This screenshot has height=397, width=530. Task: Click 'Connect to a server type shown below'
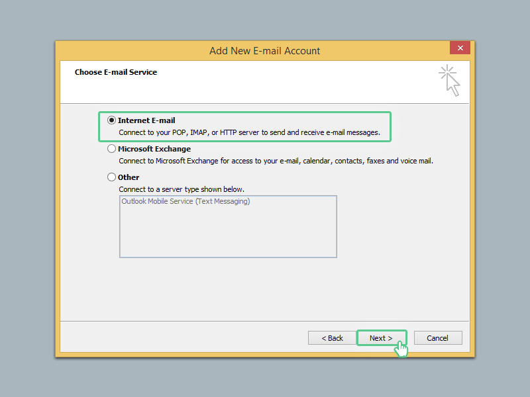(182, 189)
